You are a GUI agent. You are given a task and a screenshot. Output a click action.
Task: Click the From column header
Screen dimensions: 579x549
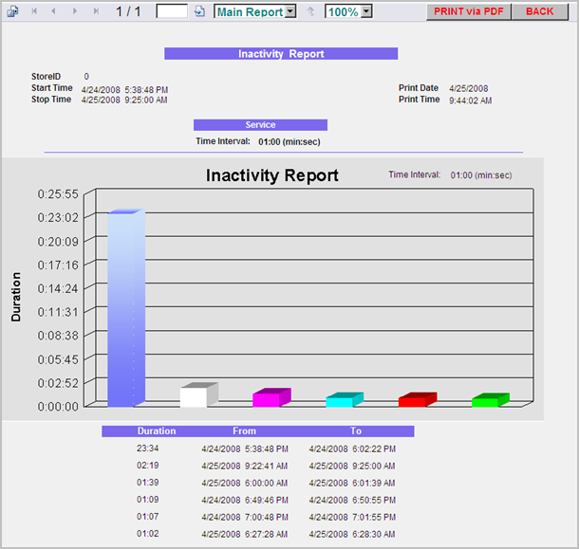(x=244, y=430)
